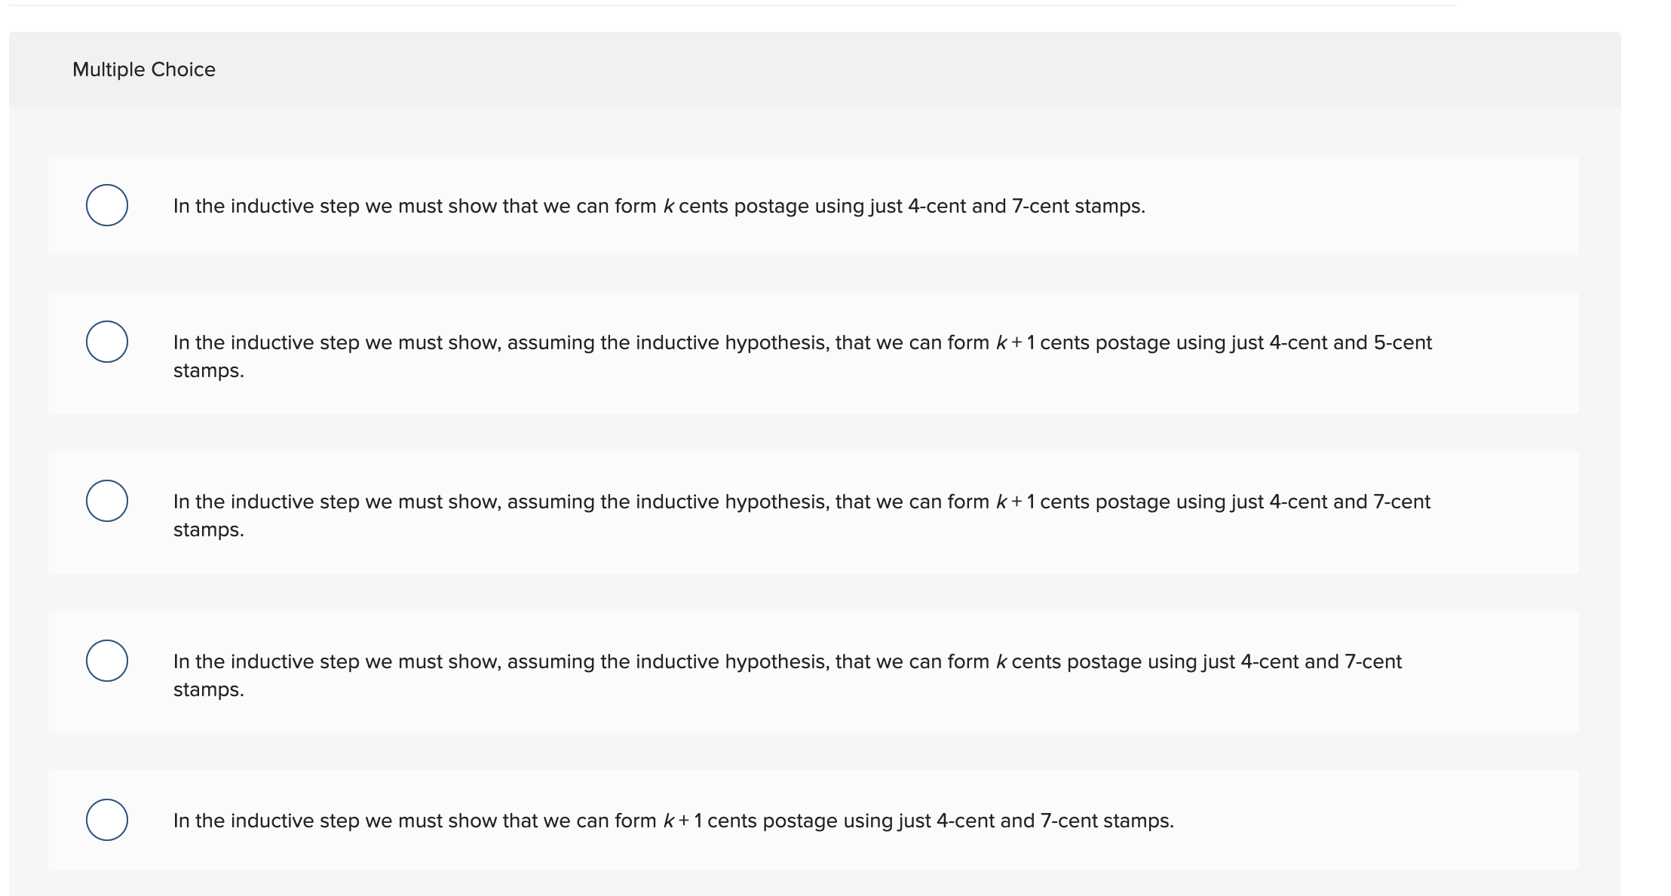The width and height of the screenshot is (1671, 896).
Task: Click the Multiple Choice header
Action: [x=144, y=69]
